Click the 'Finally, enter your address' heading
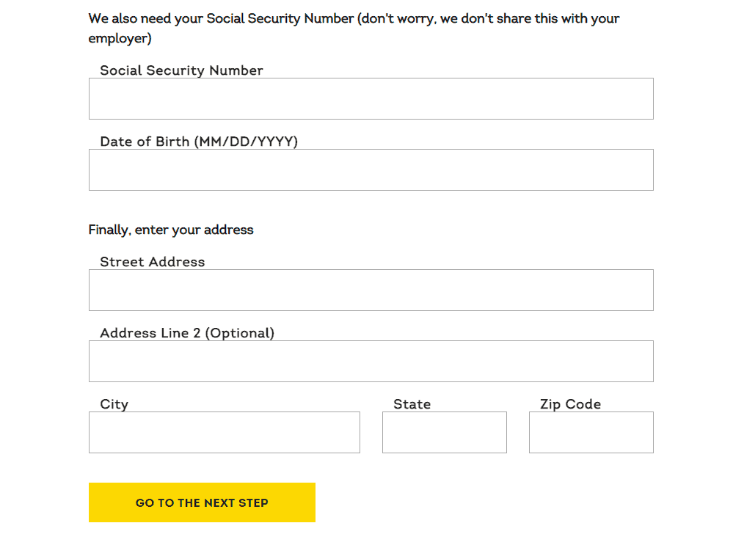Viewport: 733px width, 556px height. [171, 230]
